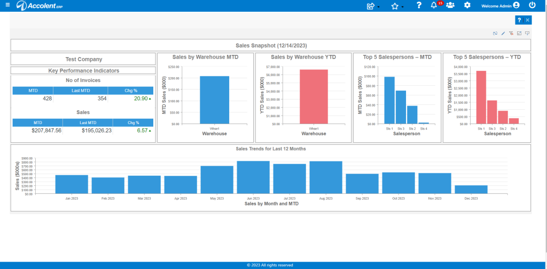Viewport: 547px width, 269px height.
Task: Click the clear filter funnel icon
Action: [511, 34]
